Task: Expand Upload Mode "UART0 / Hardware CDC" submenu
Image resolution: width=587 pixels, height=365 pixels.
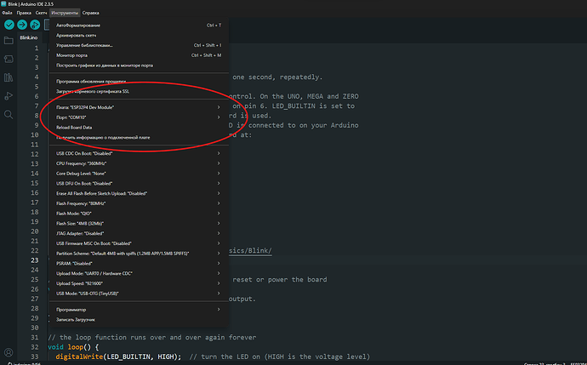Action: coord(139,273)
